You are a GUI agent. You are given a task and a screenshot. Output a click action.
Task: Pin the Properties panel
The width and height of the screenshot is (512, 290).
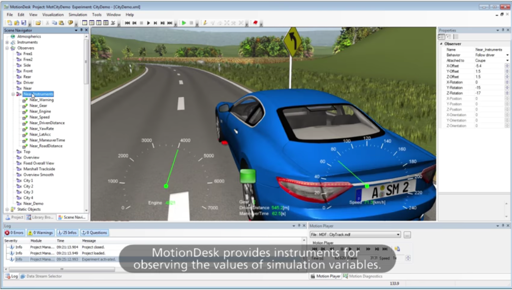pyautogui.click(x=503, y=30)
